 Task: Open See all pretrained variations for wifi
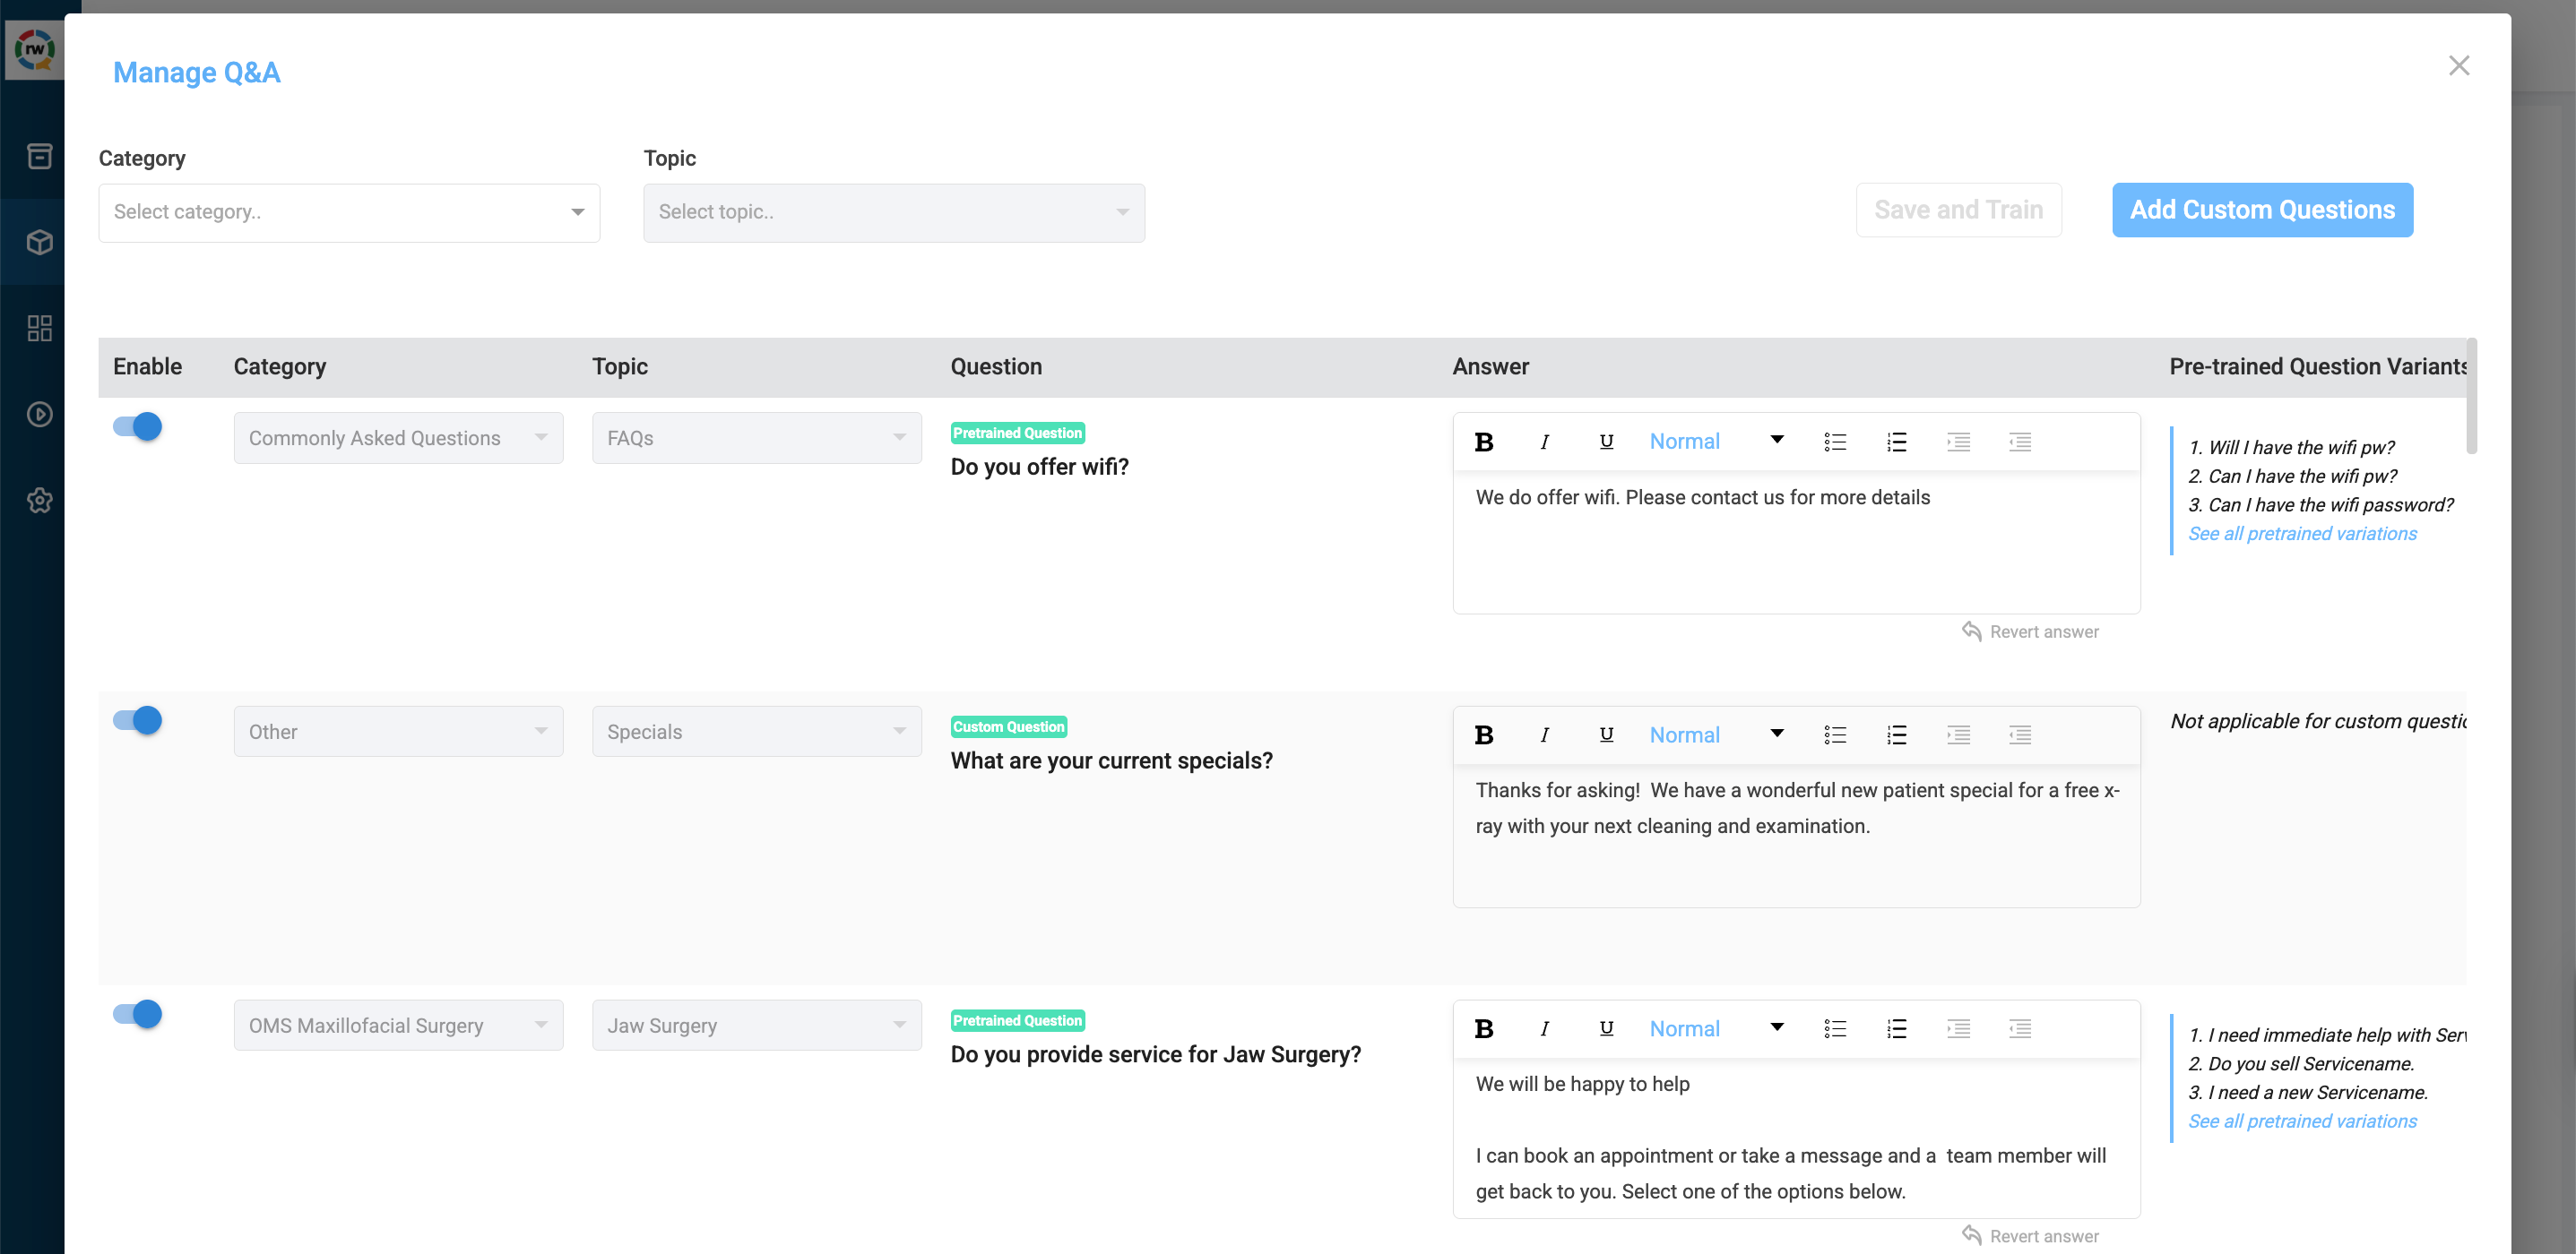[2302, 534]
